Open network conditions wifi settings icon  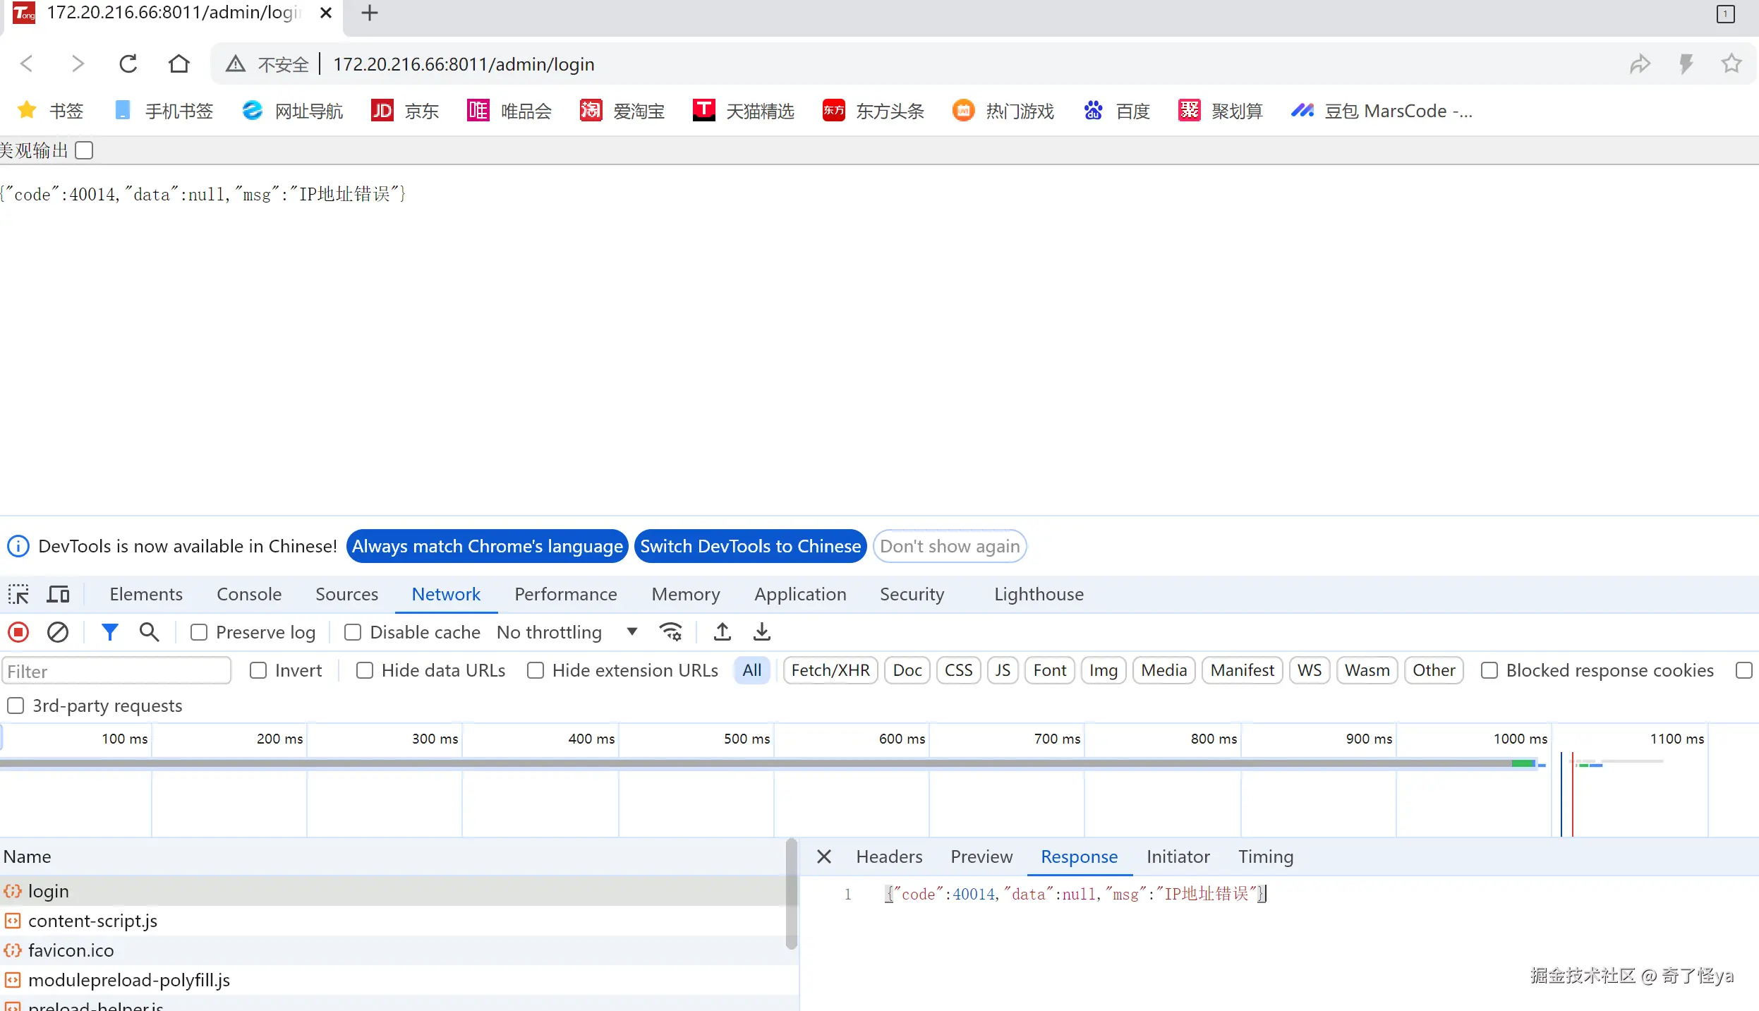coord(670,632)
